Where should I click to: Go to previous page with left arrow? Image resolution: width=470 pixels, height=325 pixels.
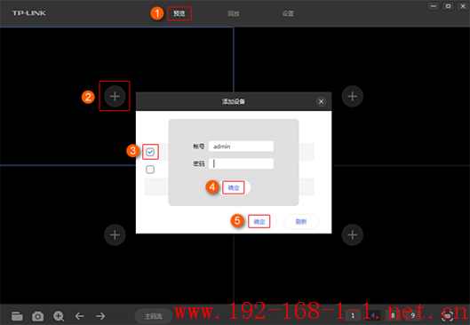tap(79, 316)
